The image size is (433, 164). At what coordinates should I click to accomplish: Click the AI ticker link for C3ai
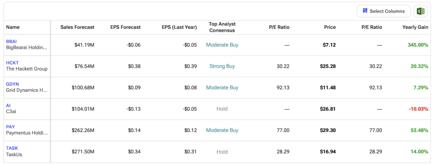8,105
